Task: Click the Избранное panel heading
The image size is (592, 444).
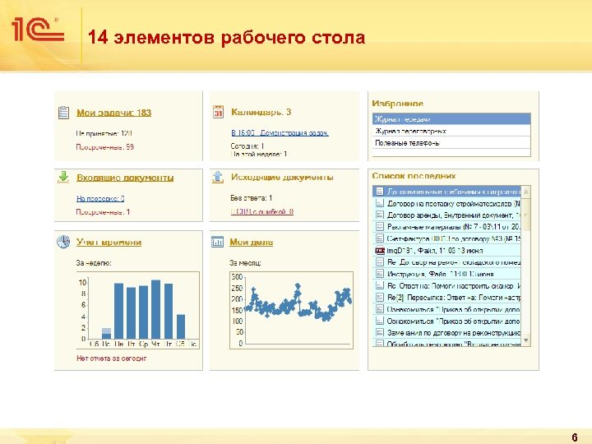Action: point(398,103)
